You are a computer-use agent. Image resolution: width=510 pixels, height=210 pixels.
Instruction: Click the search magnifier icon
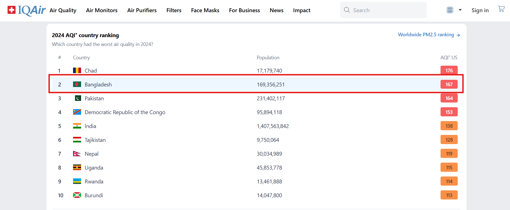click(x=347, y=10)
